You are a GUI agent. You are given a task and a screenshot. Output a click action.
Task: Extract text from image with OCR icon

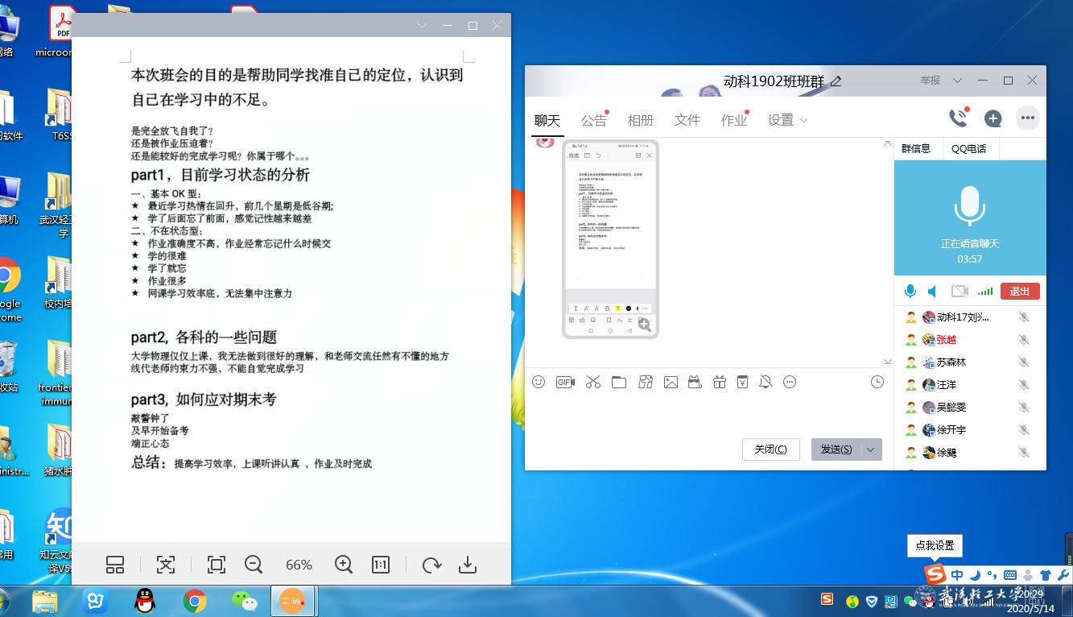(x=166, y=565)
